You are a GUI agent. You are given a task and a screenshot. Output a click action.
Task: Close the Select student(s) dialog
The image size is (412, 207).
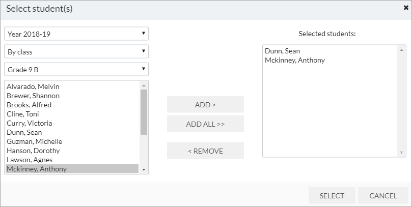[406, 8]
